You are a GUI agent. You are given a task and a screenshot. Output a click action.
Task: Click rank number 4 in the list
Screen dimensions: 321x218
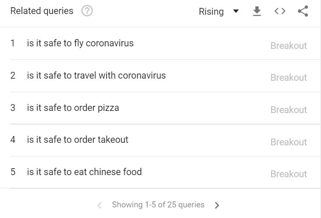(13, 140)
